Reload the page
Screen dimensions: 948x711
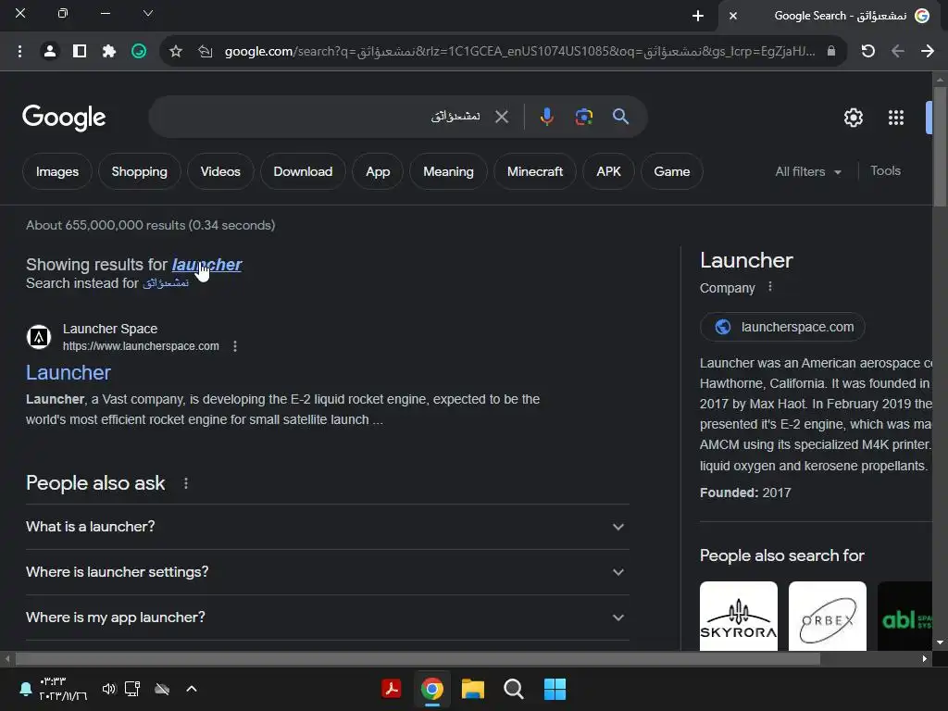(x=868, y=52)
